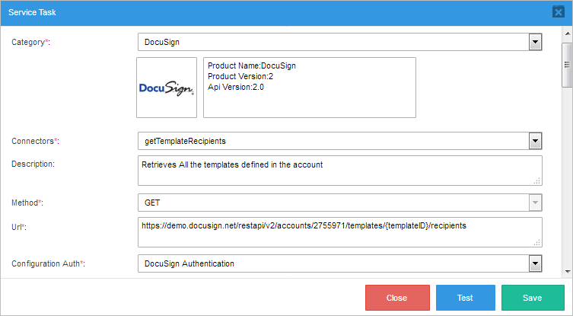Click the Url box resize handle
This screenshot has width=573, height=316.
[537, 242]
